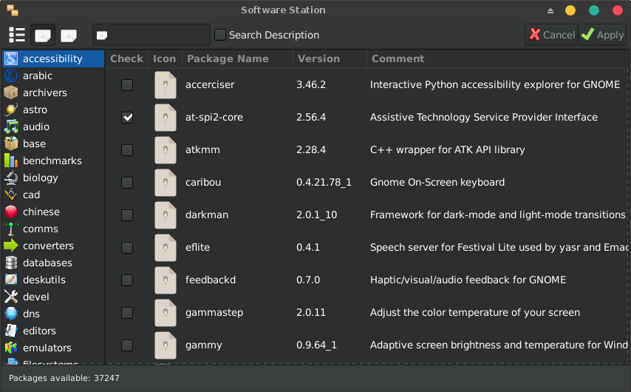
Task: Click the list view icon in the toolbar
Action: coord(17,35)
